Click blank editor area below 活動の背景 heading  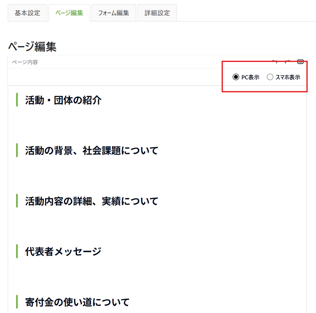(x=157, y=175)
